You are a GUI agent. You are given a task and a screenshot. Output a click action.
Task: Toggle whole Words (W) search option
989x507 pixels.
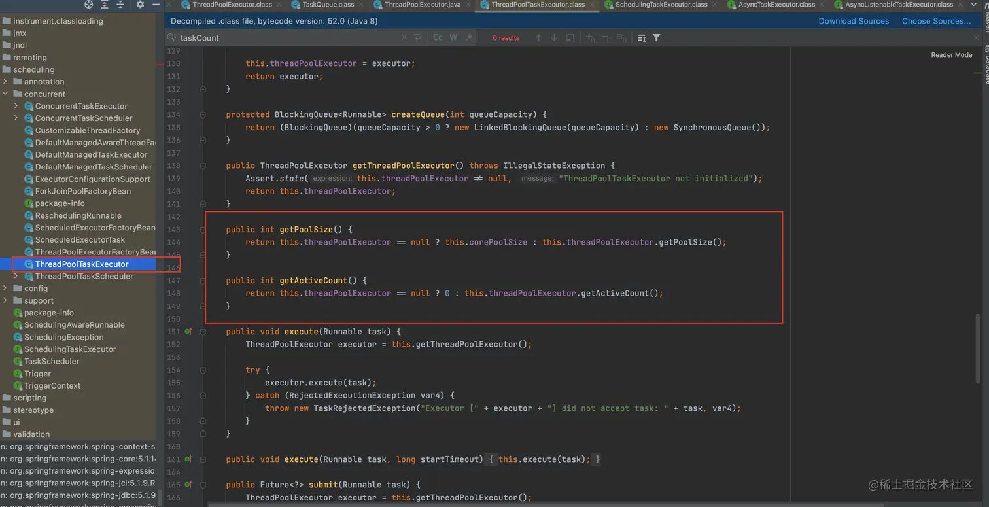[x=453, y=38]
